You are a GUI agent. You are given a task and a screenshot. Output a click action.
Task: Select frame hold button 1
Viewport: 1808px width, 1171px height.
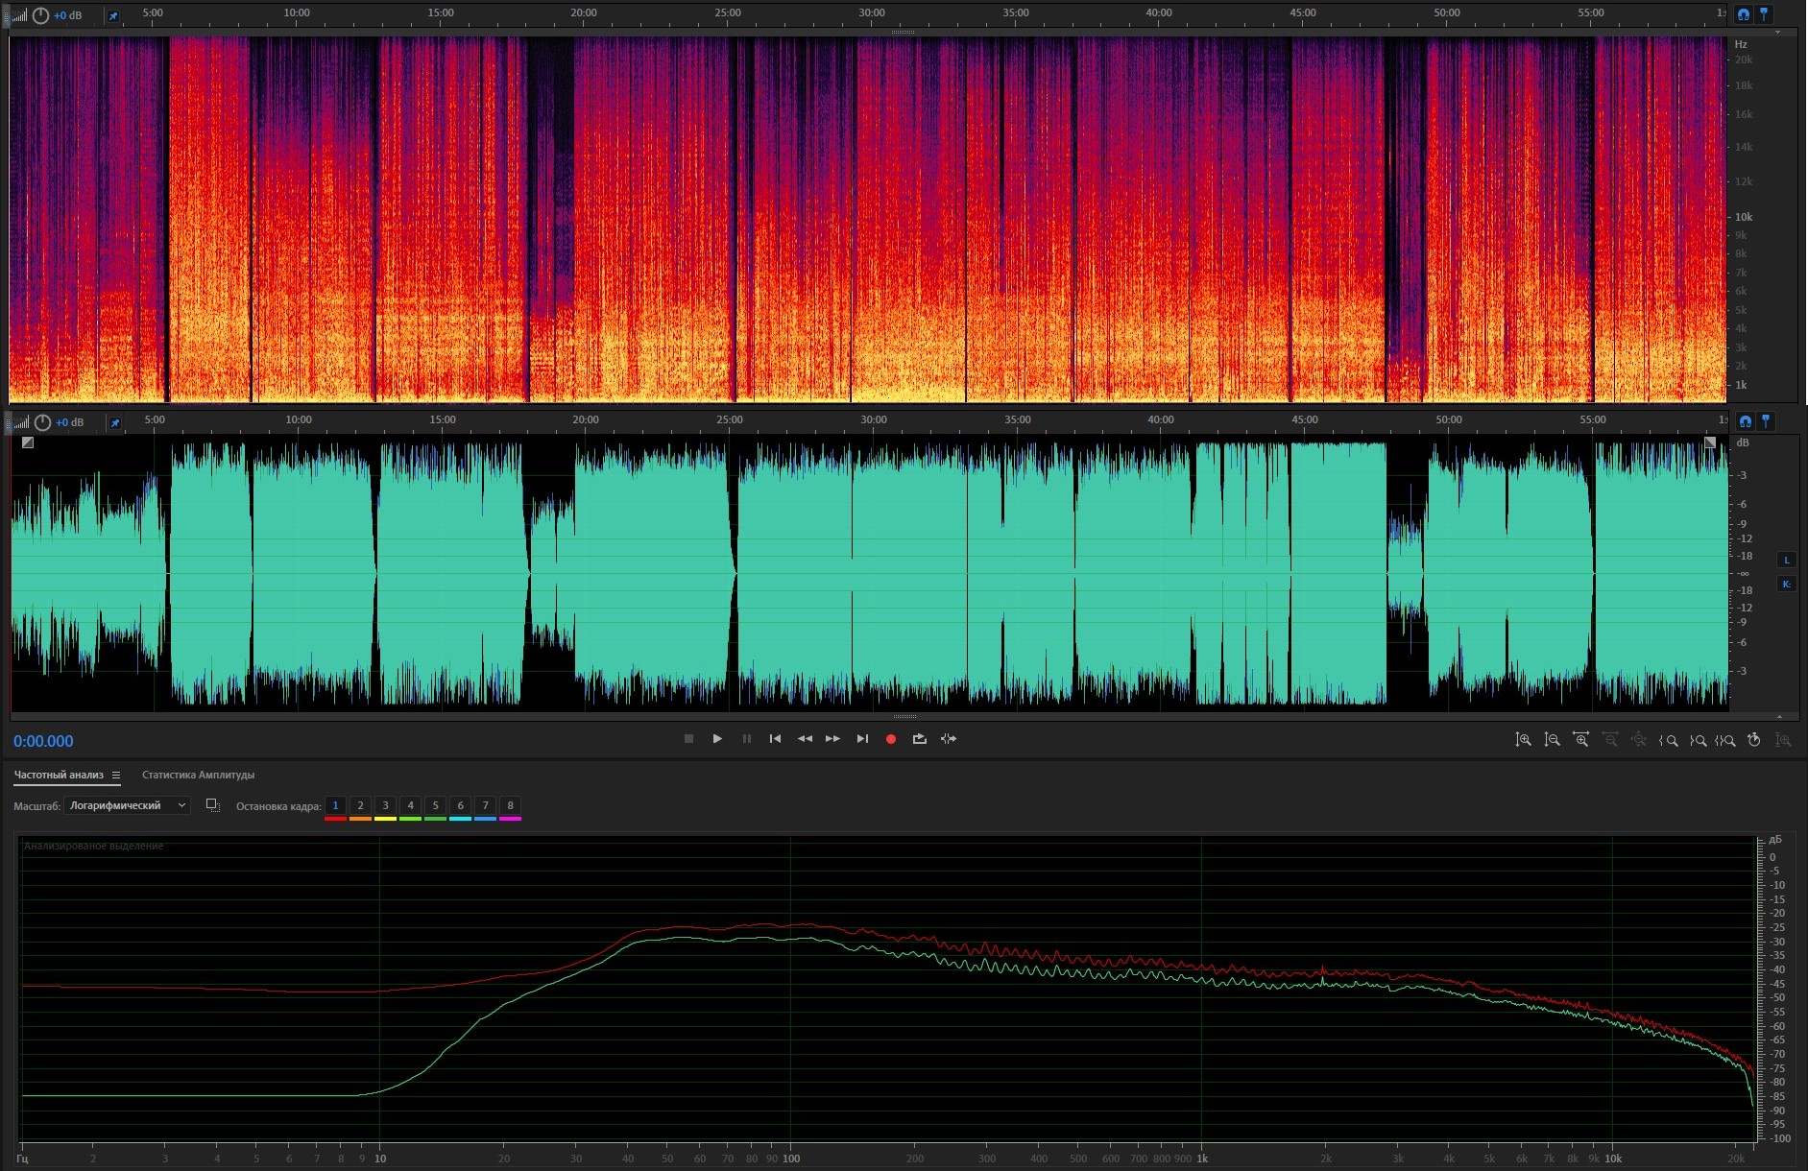pyautogui.click(x=335, y=806)
